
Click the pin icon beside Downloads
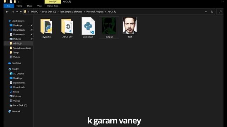[32, 30]
